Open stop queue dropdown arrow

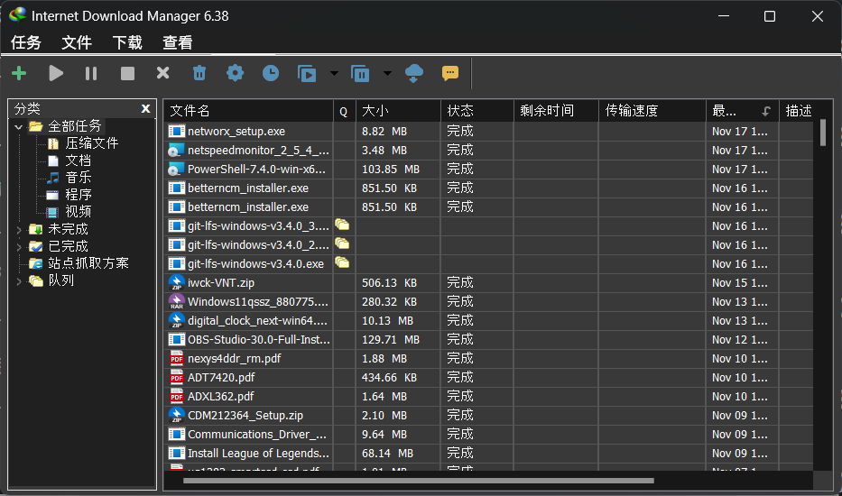387,73
